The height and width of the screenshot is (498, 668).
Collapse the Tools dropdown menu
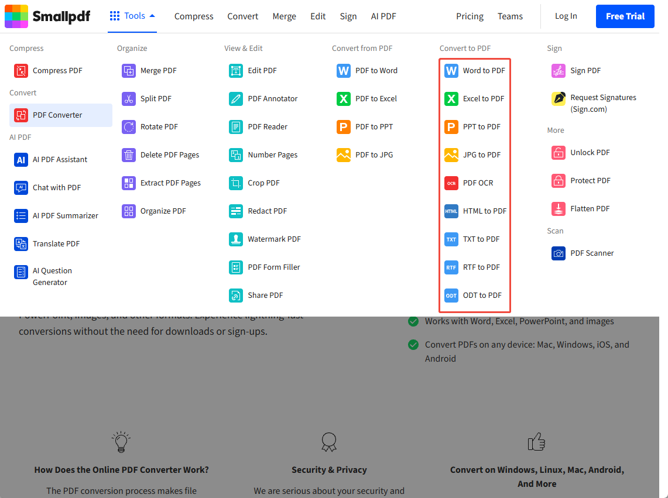point(132,16)
